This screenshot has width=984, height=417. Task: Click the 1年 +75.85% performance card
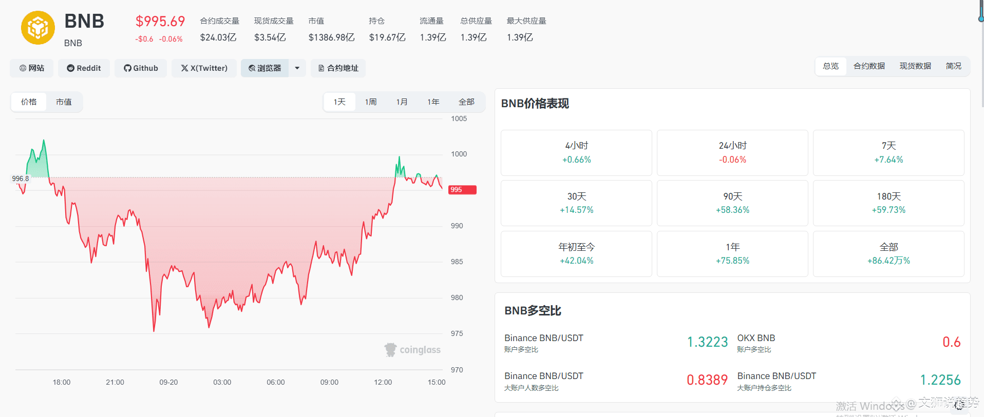pyautogui.click(x=732, y=254)
